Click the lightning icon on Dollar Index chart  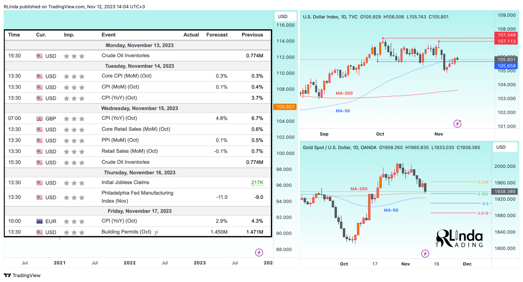[x=457, y=124]
